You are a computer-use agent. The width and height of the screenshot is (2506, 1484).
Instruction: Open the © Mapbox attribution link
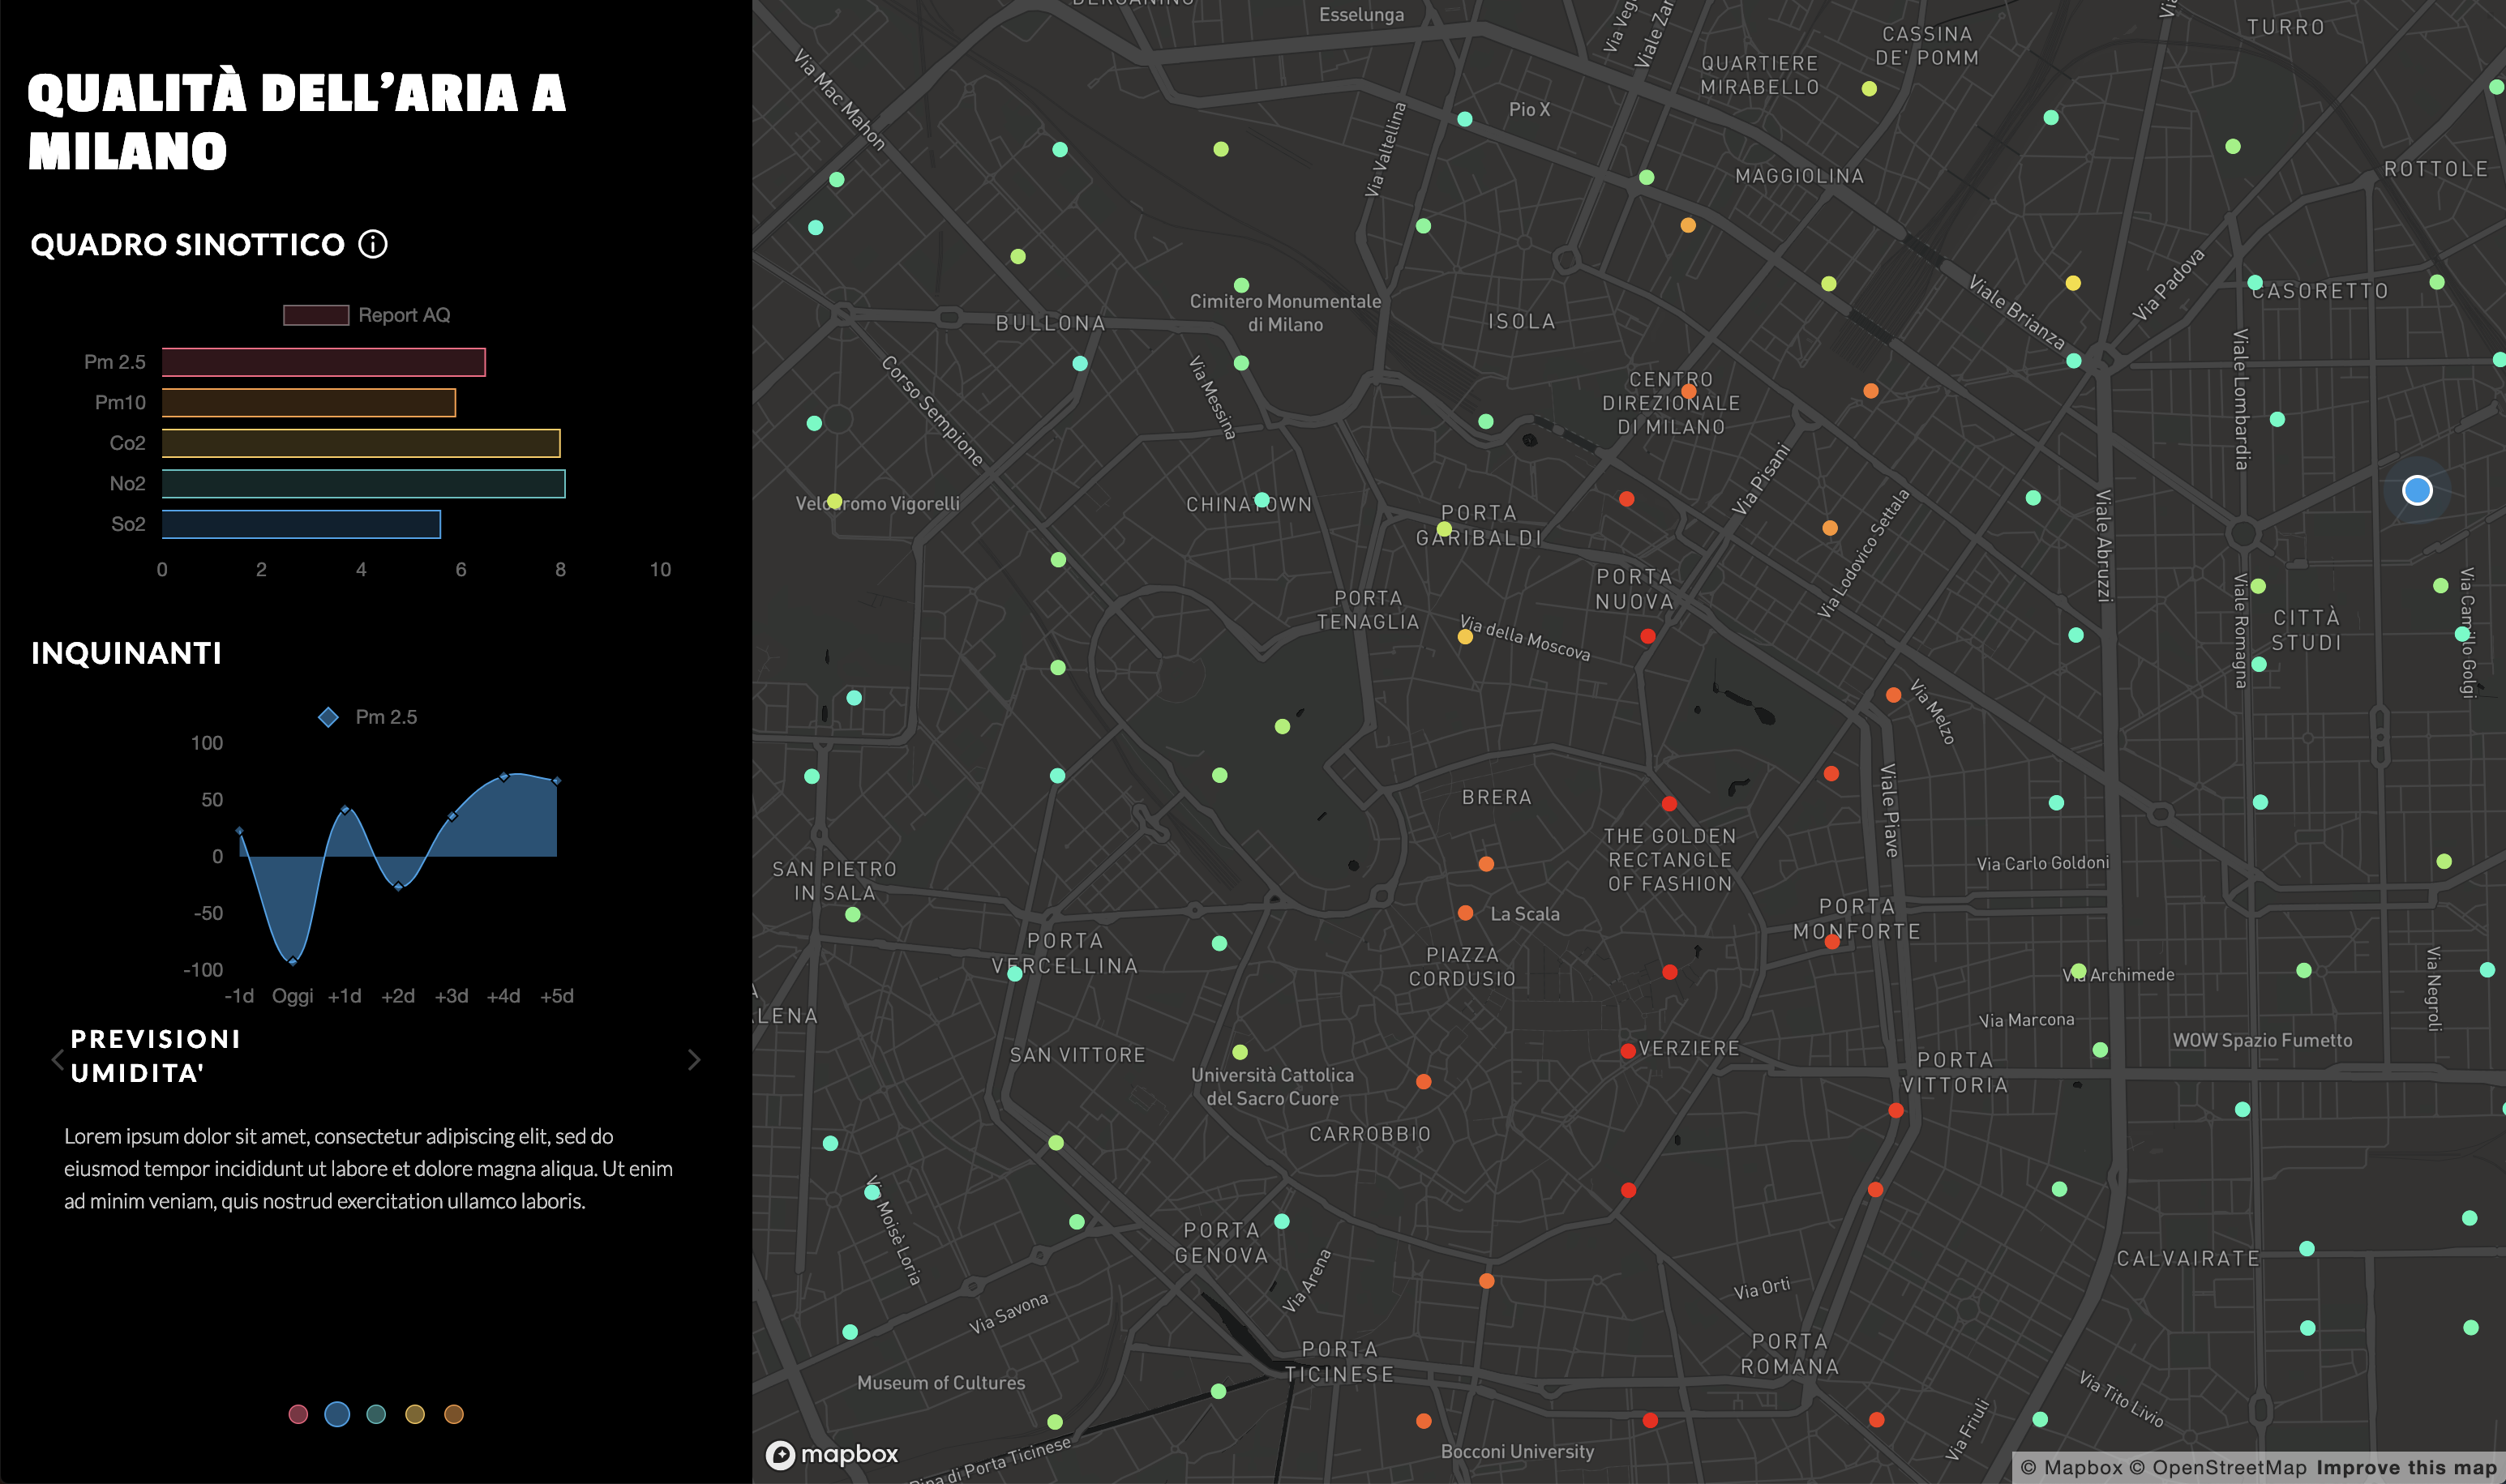2071,1468
